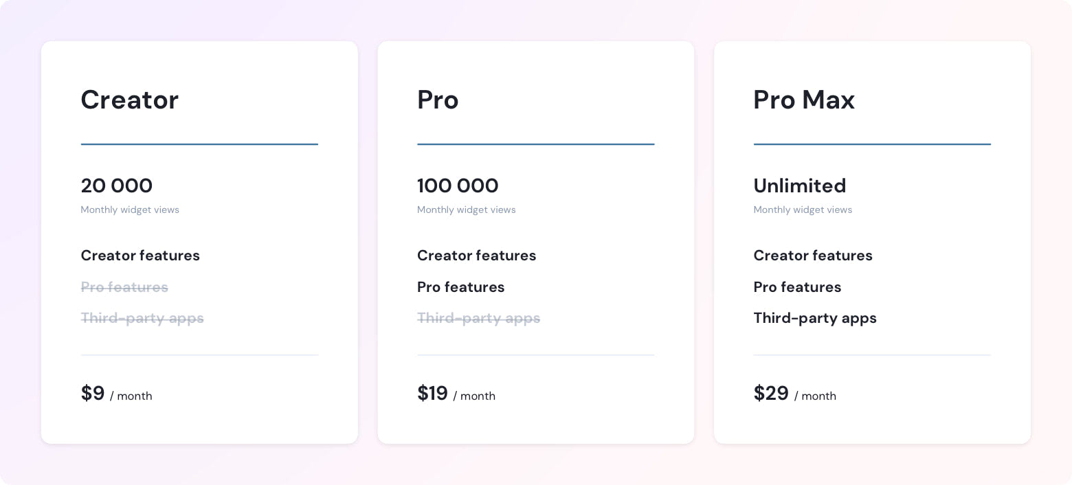Image resolution: width=1072 pixels, height=485 pixels.
Task: Click the $29 / month price
Action: pyautogui.click(x=795, y=394)
